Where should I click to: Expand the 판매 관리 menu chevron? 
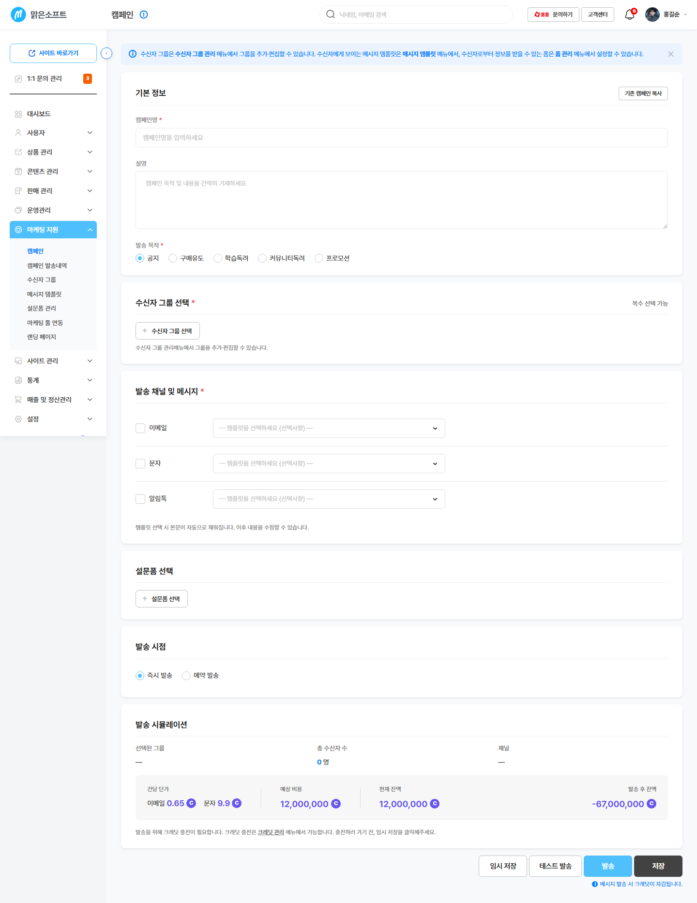click(90, 191)
